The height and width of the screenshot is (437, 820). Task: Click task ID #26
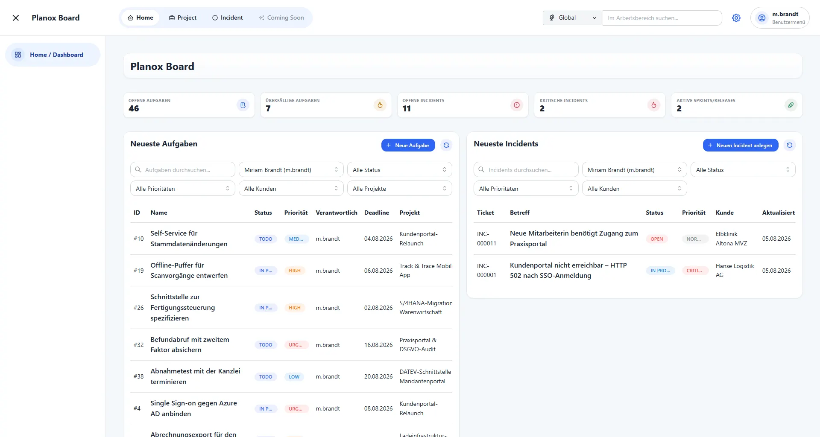(x=138, y=308)
